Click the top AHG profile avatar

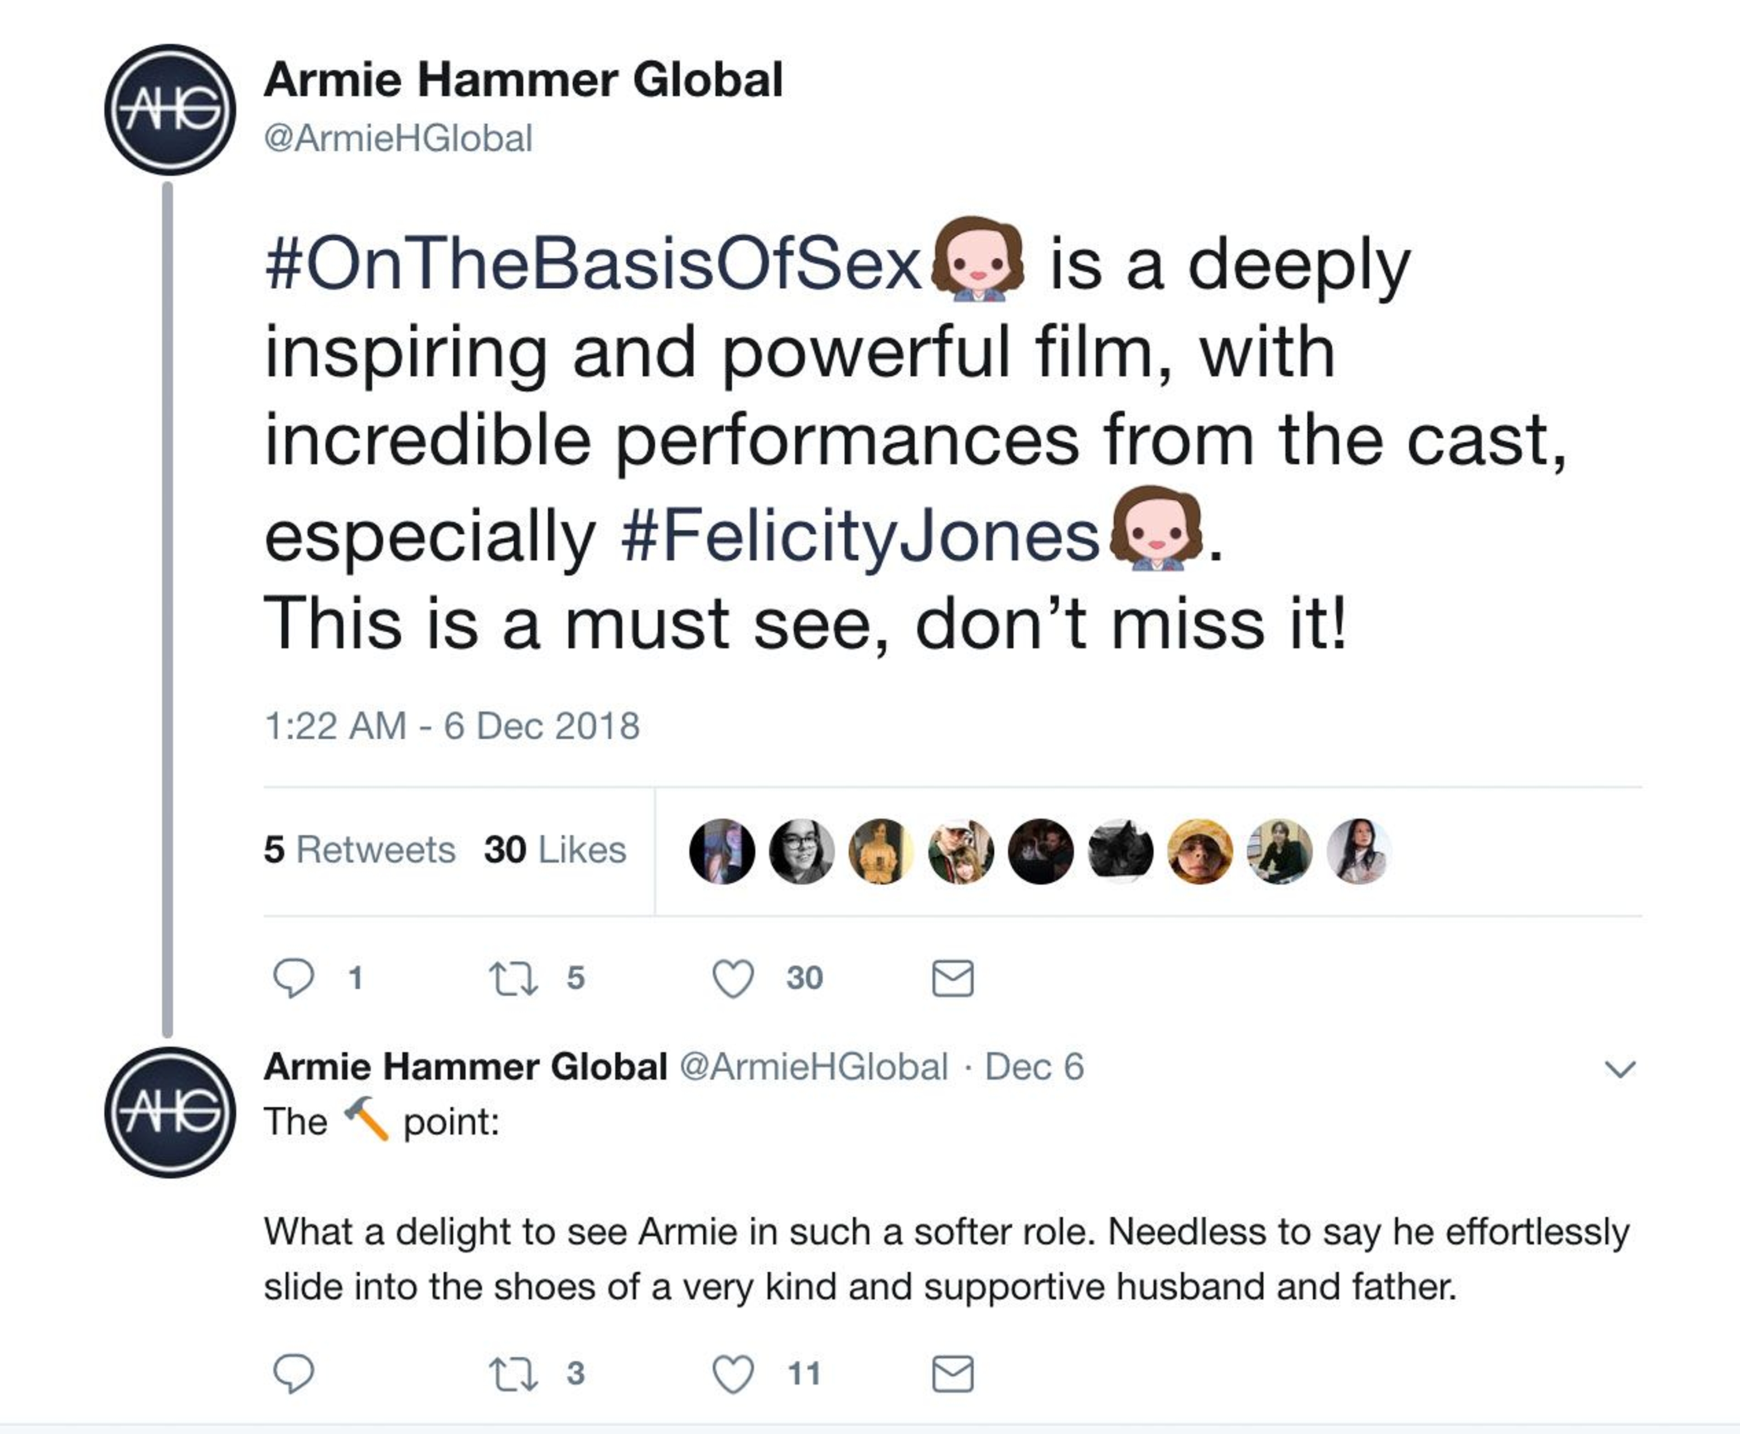click(170, 110)
